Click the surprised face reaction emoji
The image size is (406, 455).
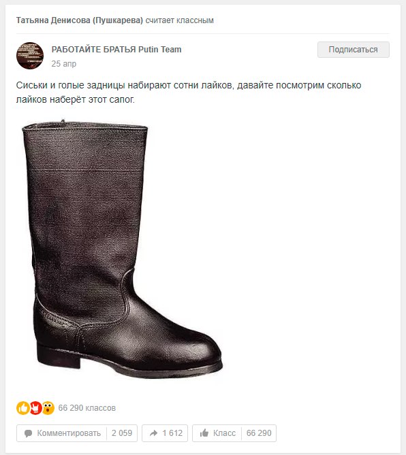coord(48,408)
